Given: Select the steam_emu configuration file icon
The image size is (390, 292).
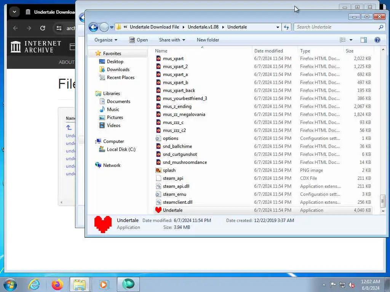Looking at the screenshot, I should click(158, 194).
